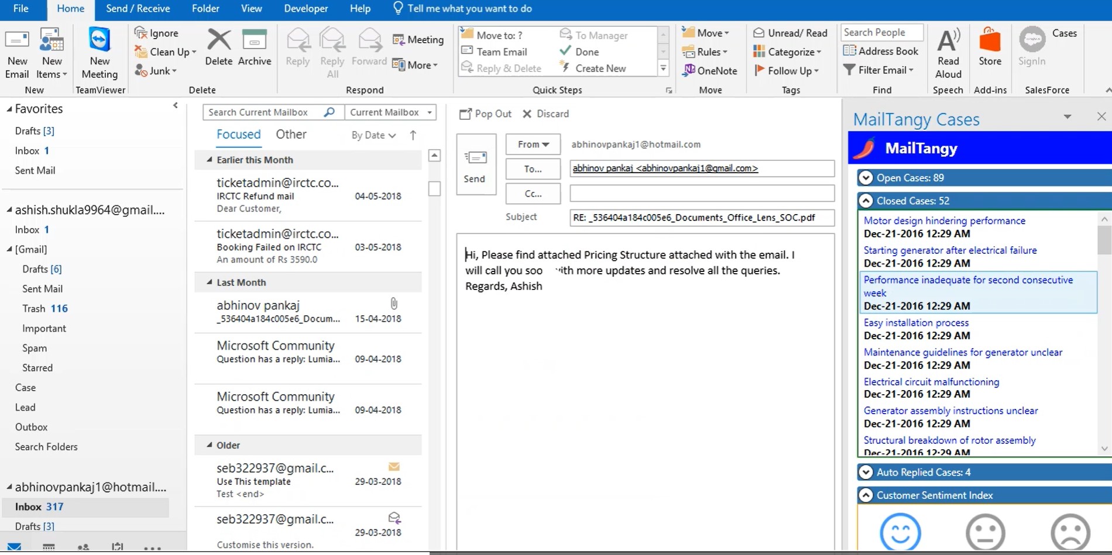Collapse the Customer Sentiment Index section
The height and width of the screenshot is (555, 1112).
point(866,495)
